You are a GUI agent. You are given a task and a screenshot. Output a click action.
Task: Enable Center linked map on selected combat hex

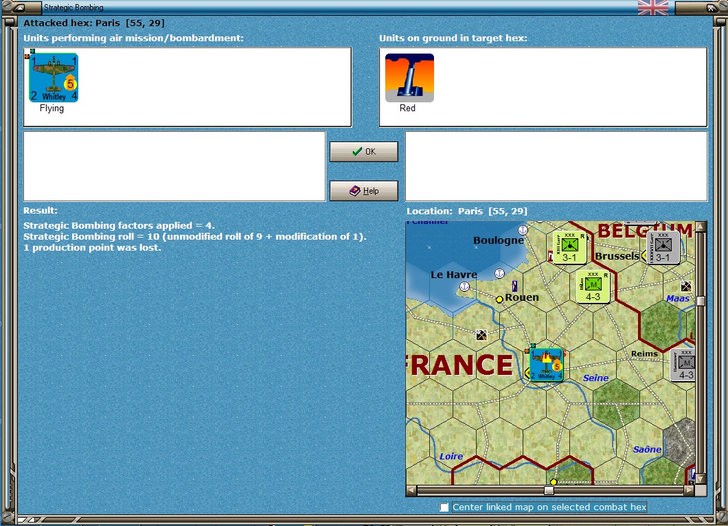(x=444, y=507)
